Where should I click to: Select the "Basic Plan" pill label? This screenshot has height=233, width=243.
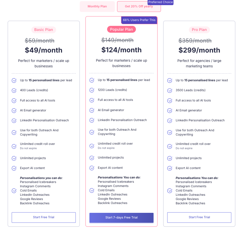tap(43, 30)
